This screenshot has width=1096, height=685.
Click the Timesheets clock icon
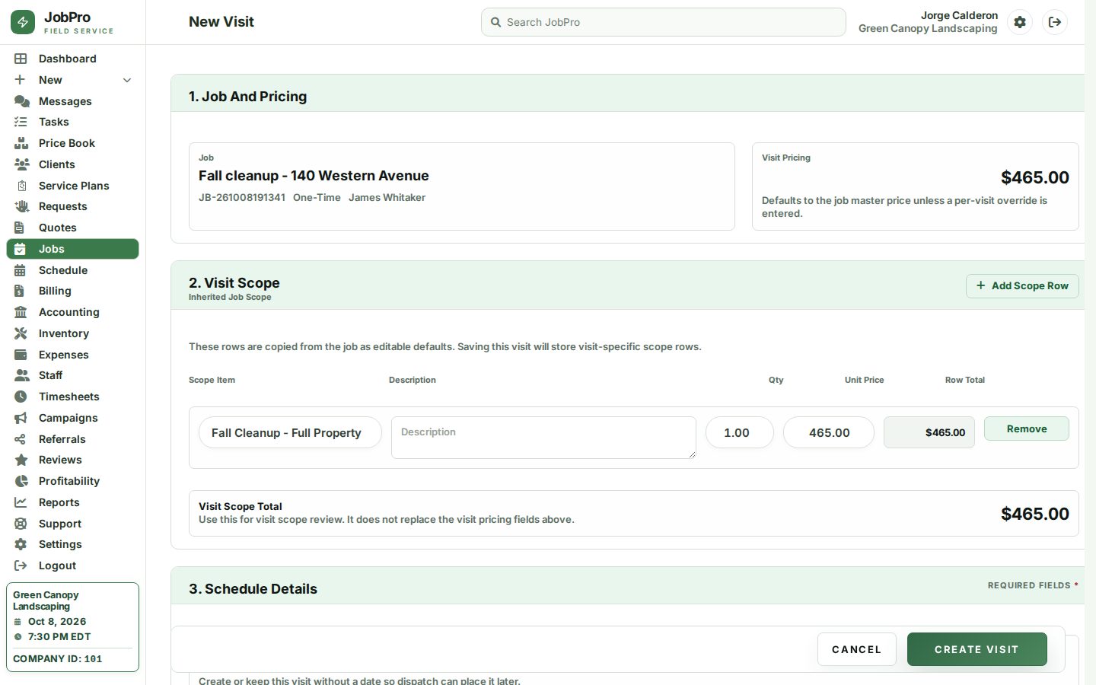(x=21, y=397)
